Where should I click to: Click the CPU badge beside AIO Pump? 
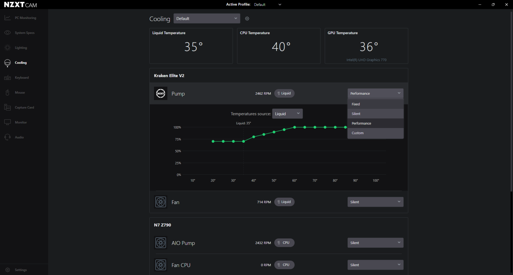[284, 243]
